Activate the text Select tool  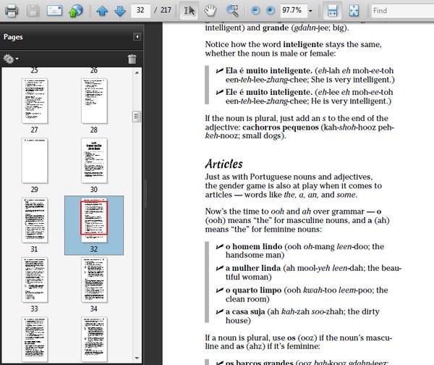coord(188,11)
